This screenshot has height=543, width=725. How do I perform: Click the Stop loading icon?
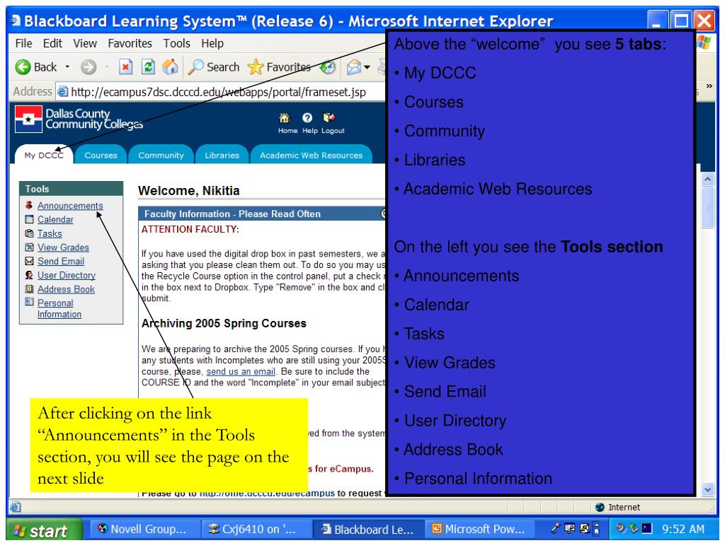(125, 67)
